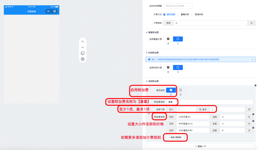Click the move-up arrow in floating toolbar

pyautogui.click(x=82, y=41)
